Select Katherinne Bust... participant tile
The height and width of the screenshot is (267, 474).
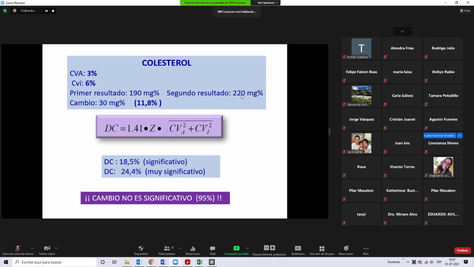pyautogui.click(x=402, y=191)
